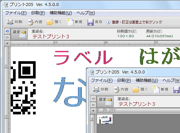The image size is (180, 133).
Task: Expand the ruler corner dropdown arrow in main window
Action: [7, 44]
